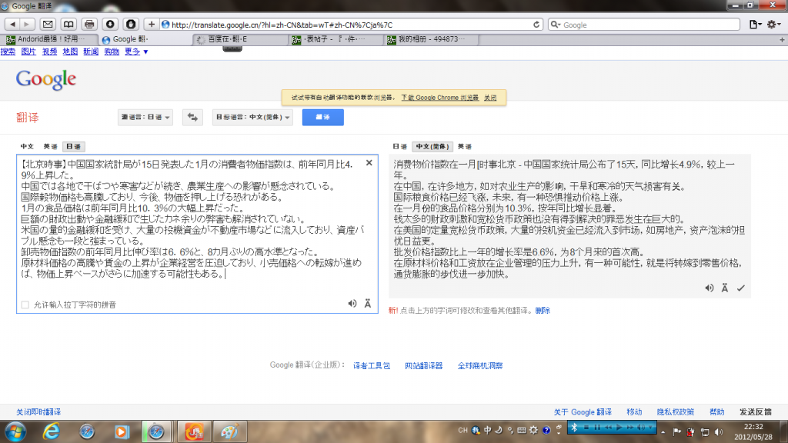788x443 pixels.
Task: Click the hand icon in toolbar
Action: pos(131,24)
